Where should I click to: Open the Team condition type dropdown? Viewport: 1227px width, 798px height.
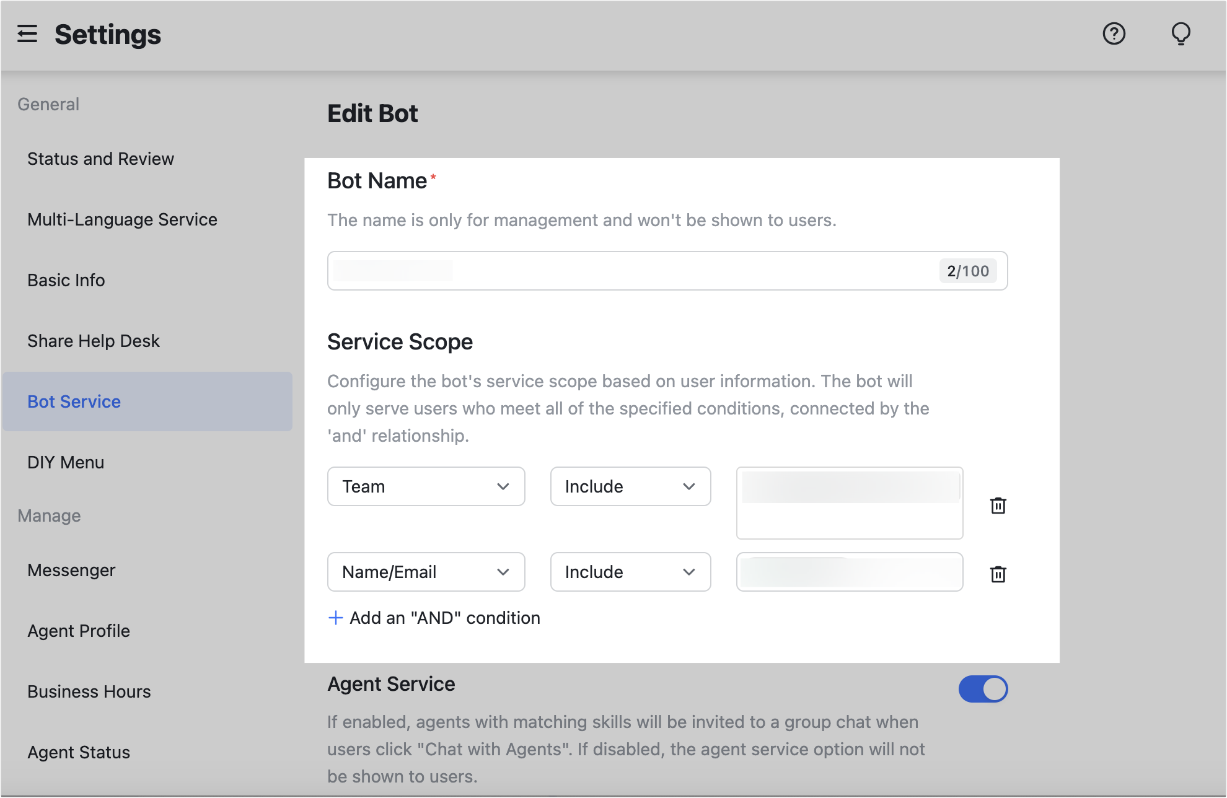(x=426, y=486)
